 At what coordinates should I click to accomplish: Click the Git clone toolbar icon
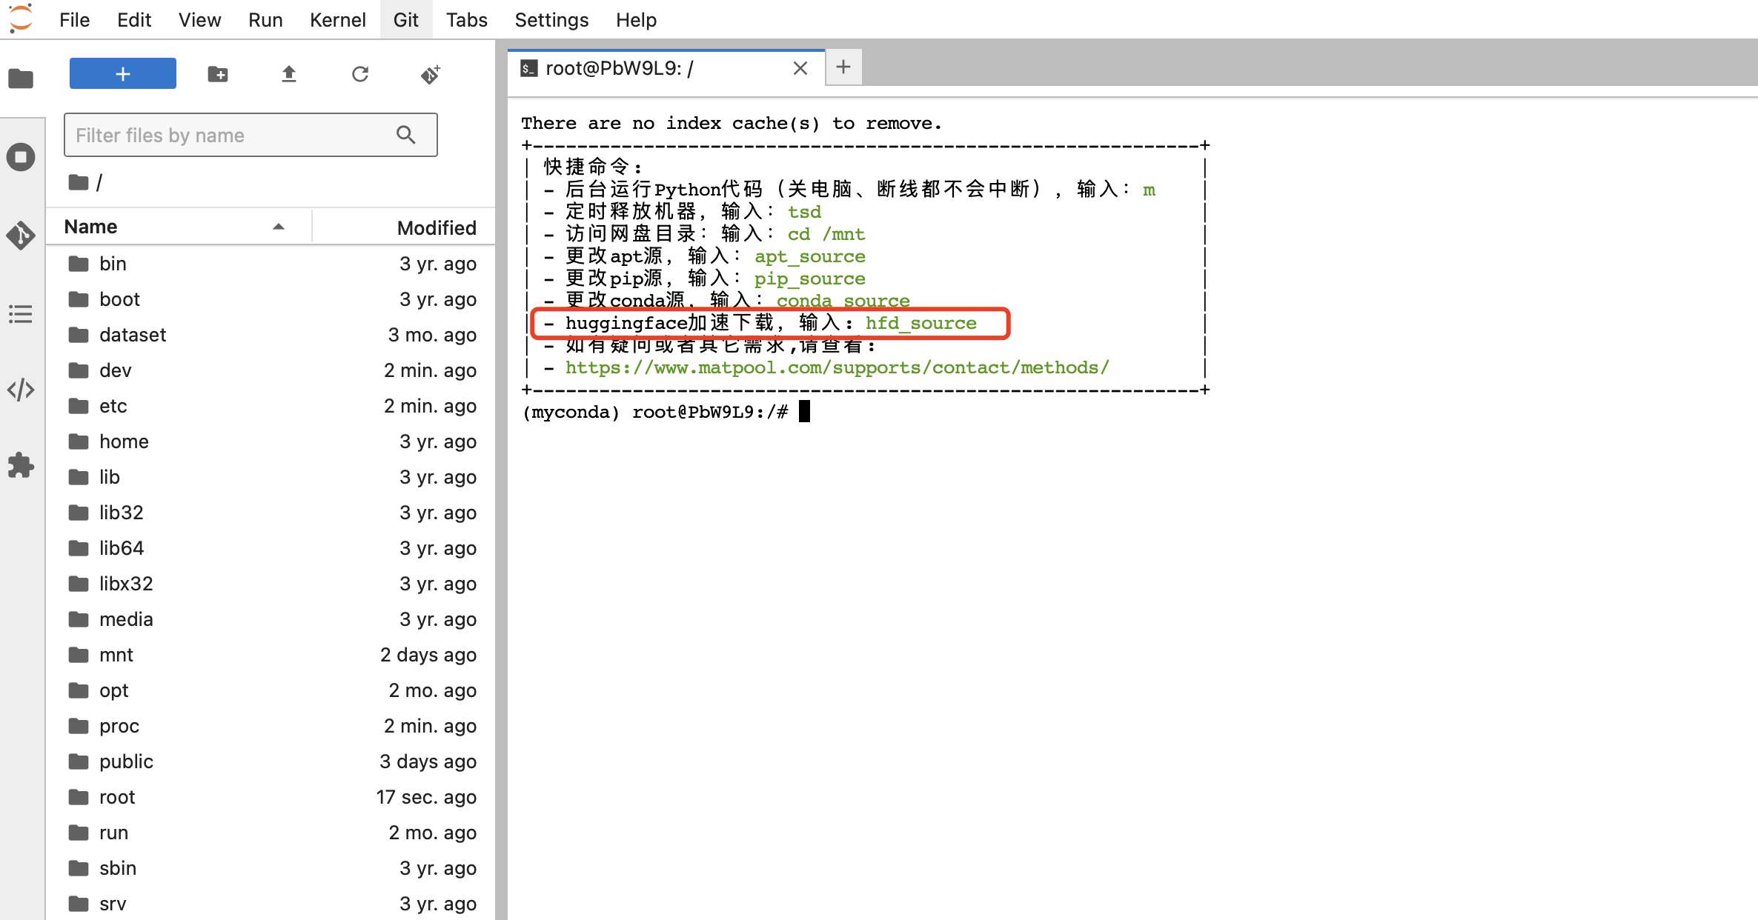(x=431, y=74)
